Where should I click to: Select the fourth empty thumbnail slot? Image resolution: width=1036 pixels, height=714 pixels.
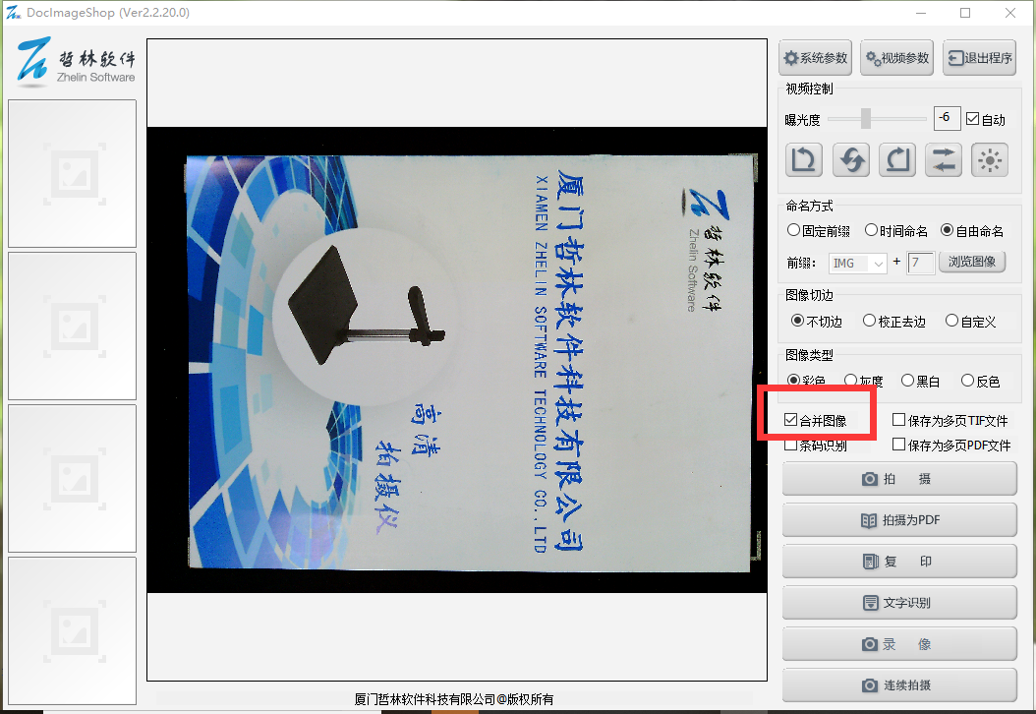click(x=72, y=630)
